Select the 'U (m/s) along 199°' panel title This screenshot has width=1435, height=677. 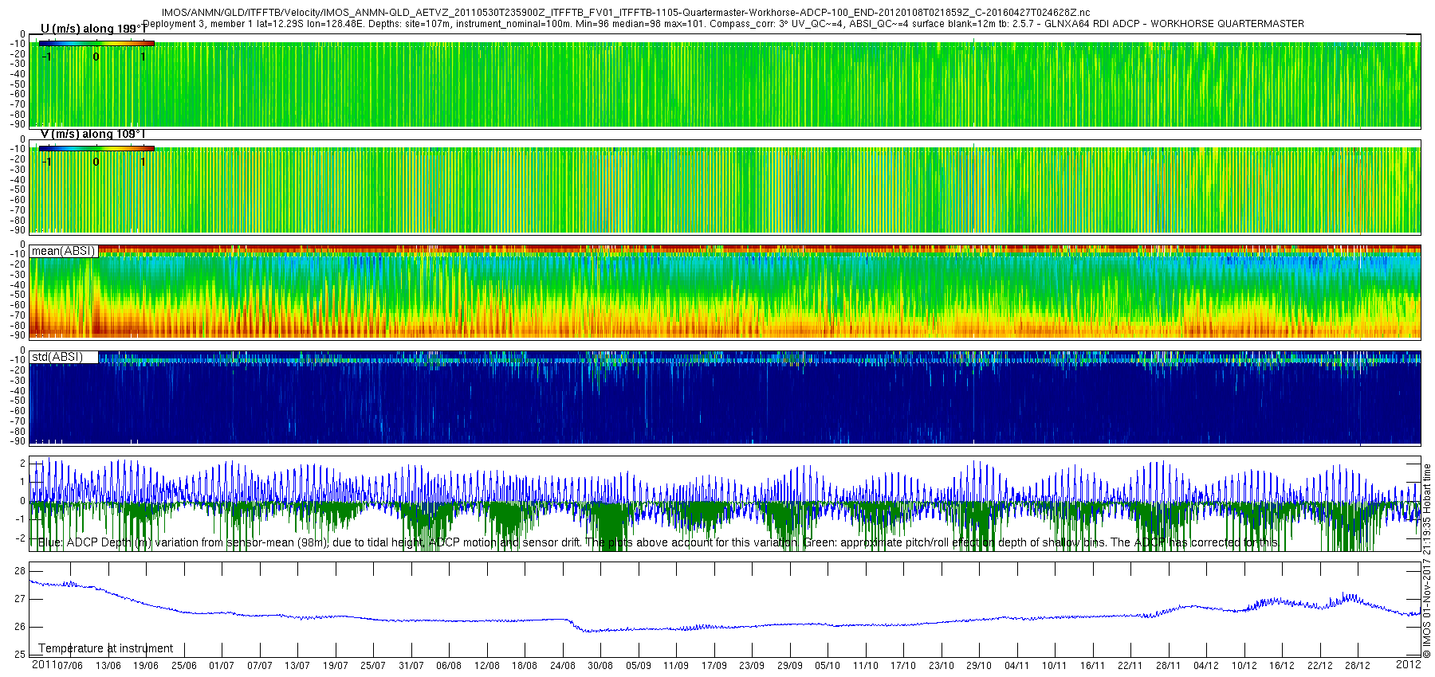point(92,29)
